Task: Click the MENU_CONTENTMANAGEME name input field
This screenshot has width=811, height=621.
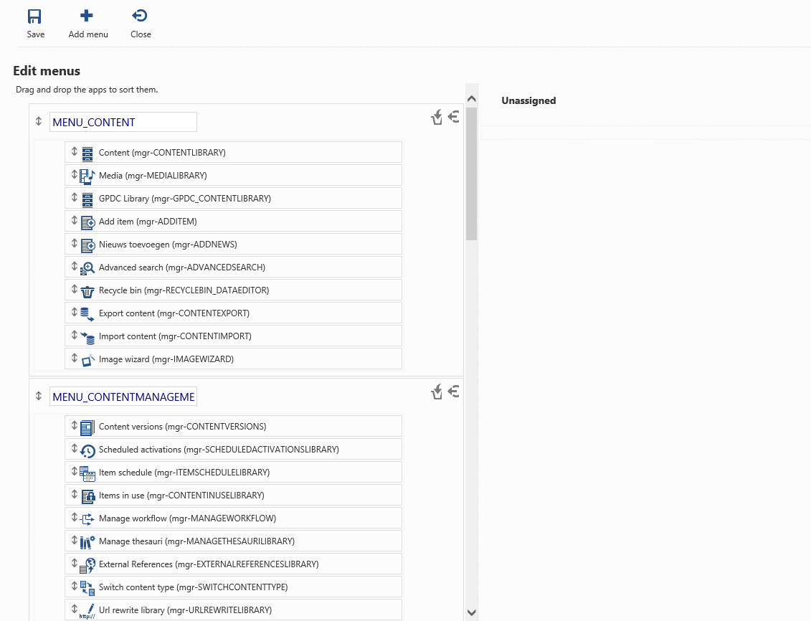Action: (123, 397)
